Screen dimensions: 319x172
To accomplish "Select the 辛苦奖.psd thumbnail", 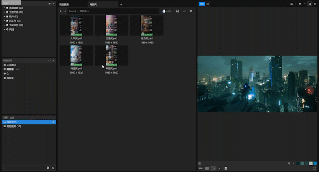I will pyautogui.click(x=112, y=55).
